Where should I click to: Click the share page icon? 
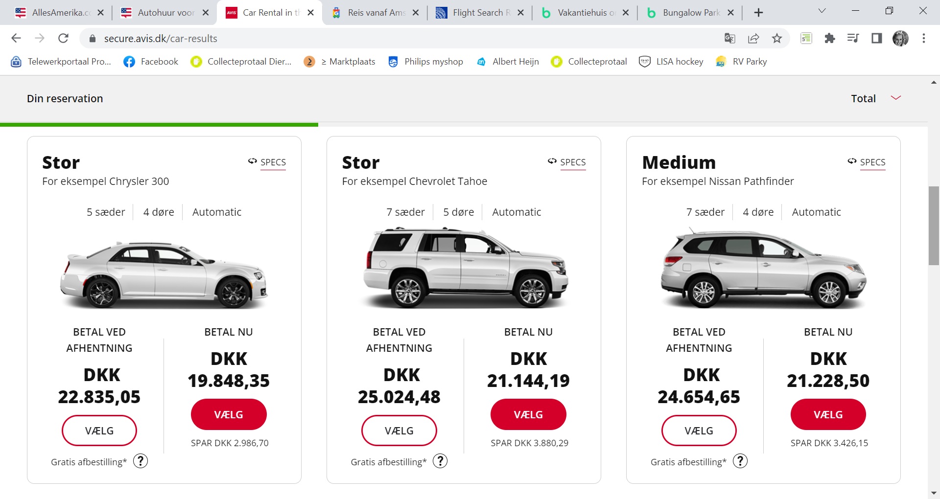pos(753,38)
